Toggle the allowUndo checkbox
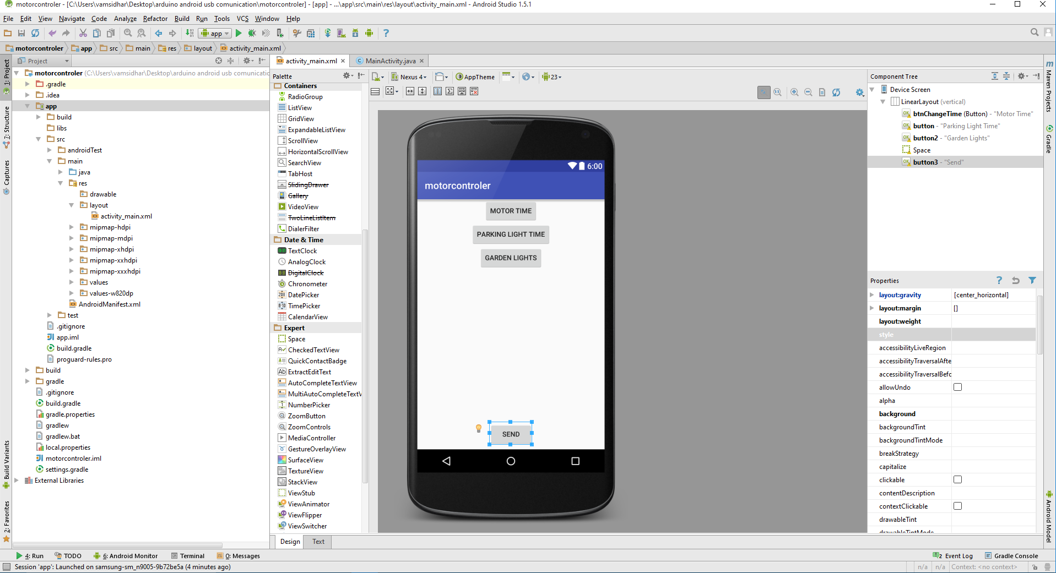 pos(958,387)
